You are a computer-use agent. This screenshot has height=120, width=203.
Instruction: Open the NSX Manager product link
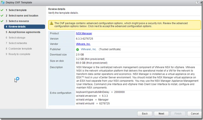(84, 33)
